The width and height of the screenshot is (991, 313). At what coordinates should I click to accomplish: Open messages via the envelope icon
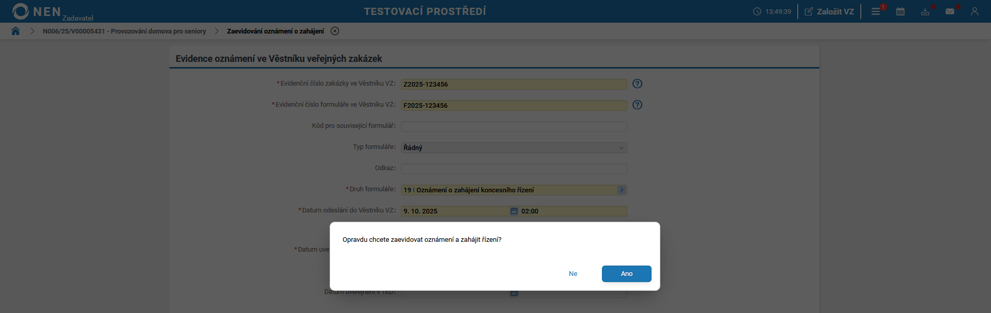(x=951, y=11)
